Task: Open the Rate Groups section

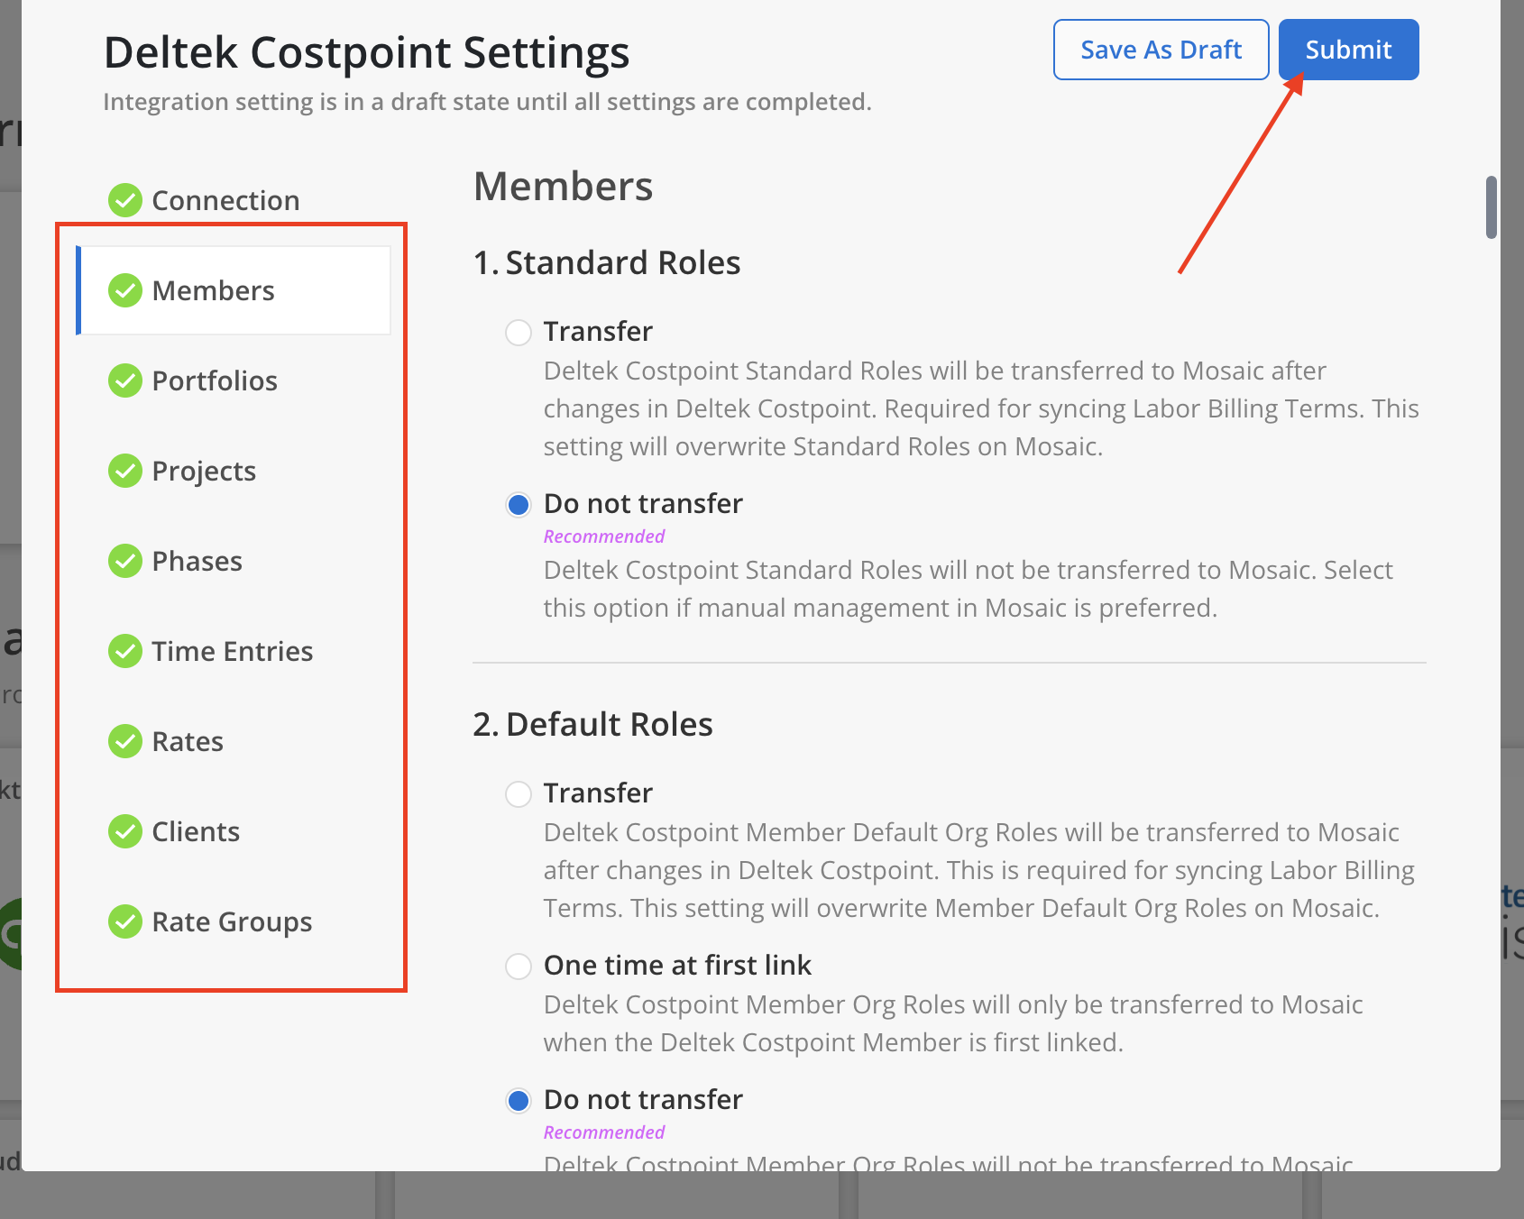Action: [x=232, y=921]
